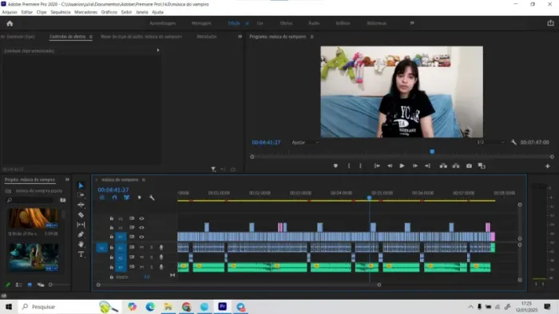The width and height of the screenshot is (559, 314).
Task: Toggle V1 track output eye
Action: 141,237
